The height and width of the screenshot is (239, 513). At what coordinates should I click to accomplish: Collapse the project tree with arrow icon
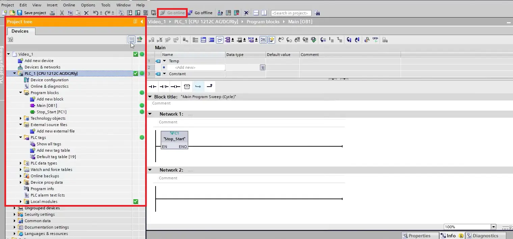pos(142,22)
